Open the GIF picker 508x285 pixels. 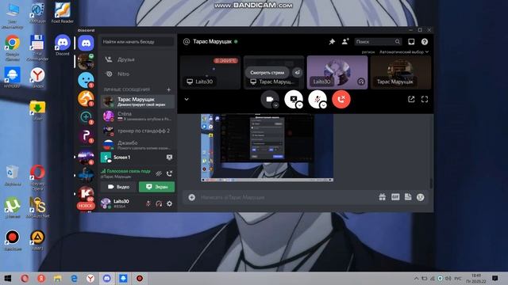(x=395, y=197)
